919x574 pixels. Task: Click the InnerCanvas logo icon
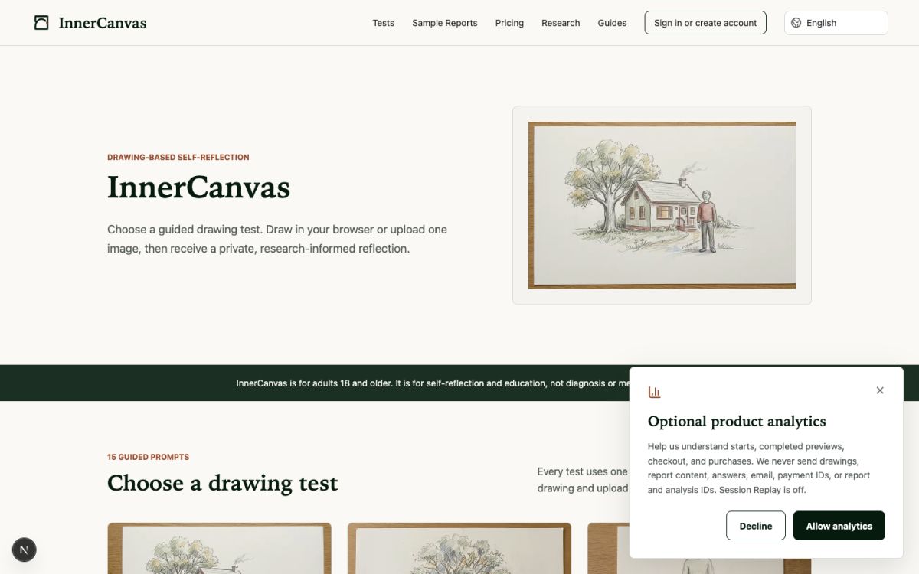point(41,23)
